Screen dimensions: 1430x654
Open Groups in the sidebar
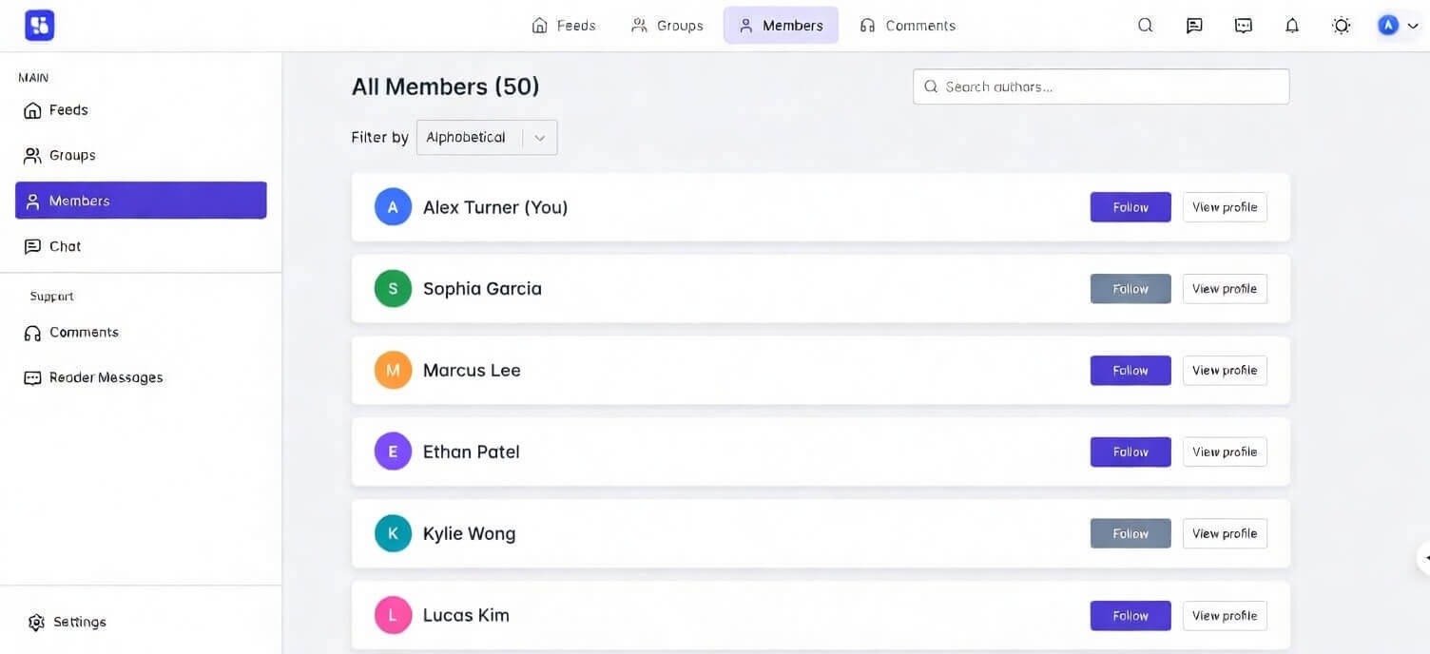click(x=141, y=155)
